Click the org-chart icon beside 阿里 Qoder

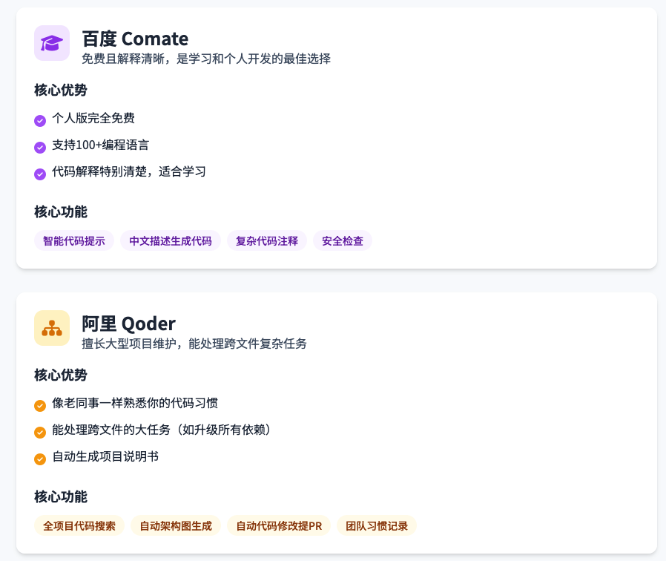[x=52, y=328]
